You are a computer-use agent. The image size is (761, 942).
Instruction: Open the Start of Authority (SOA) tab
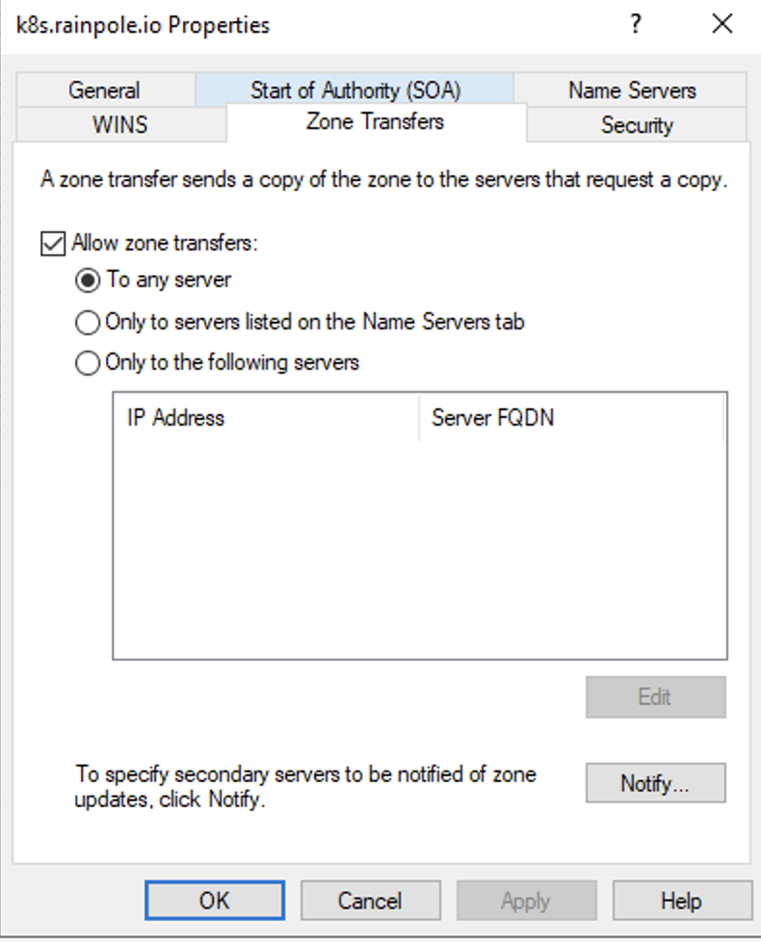pos(354,91)
